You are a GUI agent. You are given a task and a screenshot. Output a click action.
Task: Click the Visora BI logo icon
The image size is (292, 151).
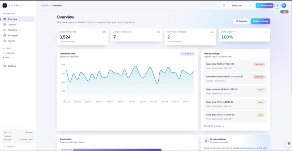tap(5, 5)
